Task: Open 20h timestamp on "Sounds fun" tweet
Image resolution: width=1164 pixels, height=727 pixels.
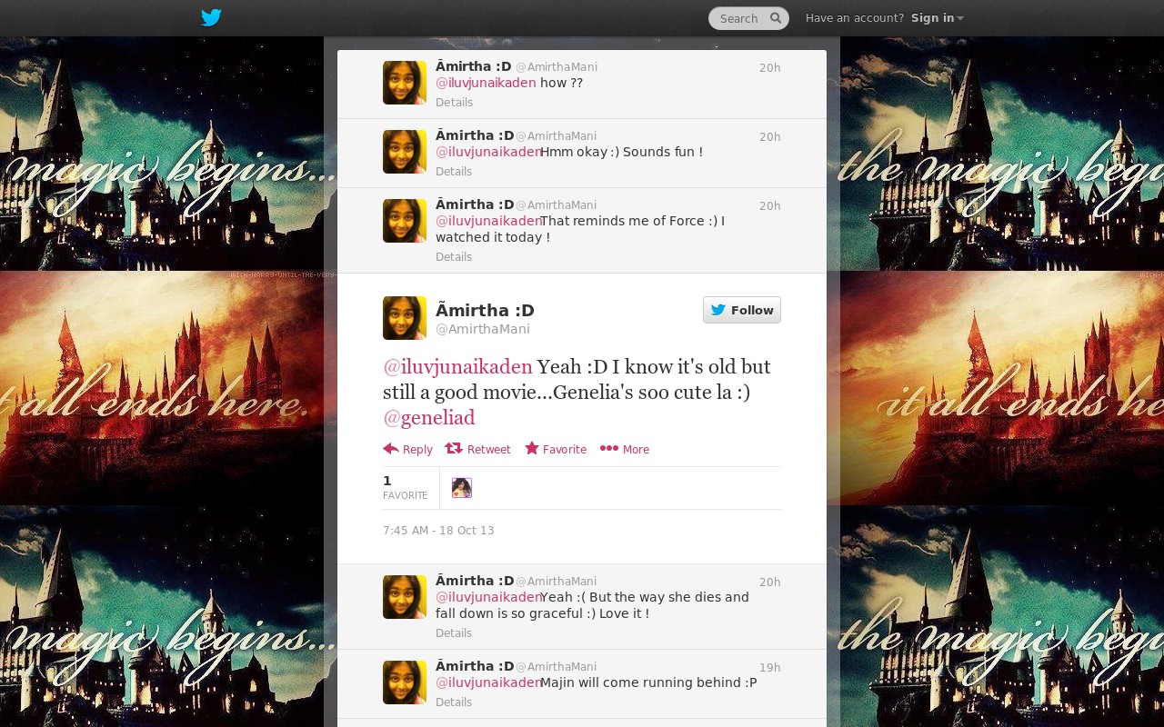Action: pyautogui.click(x=770, y=137)
